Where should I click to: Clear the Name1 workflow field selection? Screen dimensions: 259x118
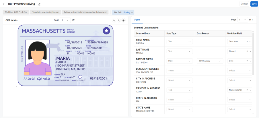(x=247, y=51)
